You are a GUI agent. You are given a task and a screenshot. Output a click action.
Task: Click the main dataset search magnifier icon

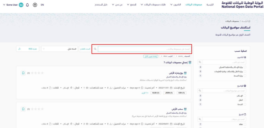(95, 49)
